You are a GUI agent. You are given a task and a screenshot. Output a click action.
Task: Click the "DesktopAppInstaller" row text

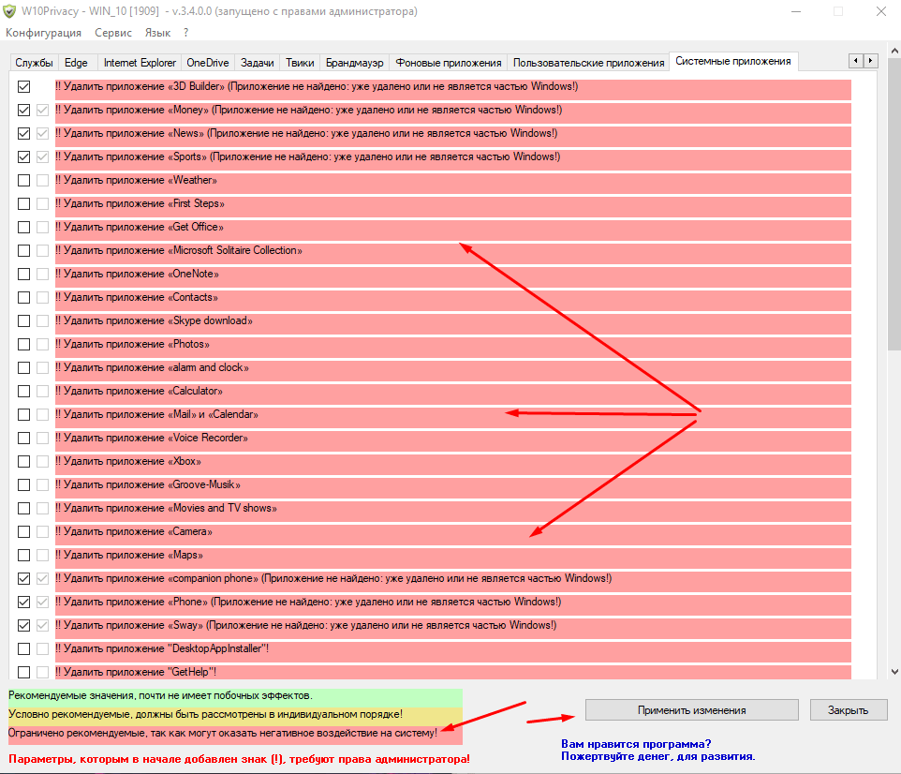tap(162, 648)
